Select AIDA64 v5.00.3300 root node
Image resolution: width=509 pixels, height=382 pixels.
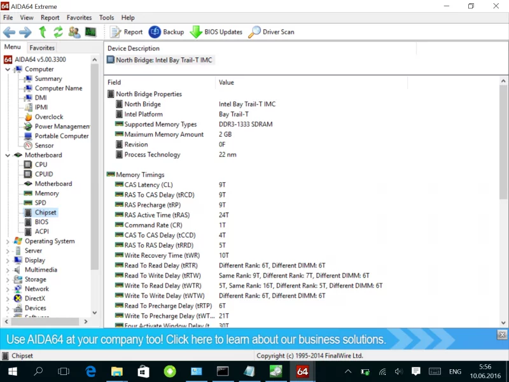tap(40, 59)
